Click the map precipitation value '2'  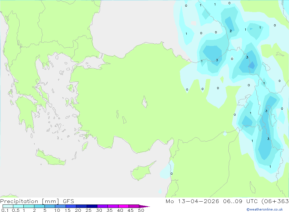click(231, 31)
